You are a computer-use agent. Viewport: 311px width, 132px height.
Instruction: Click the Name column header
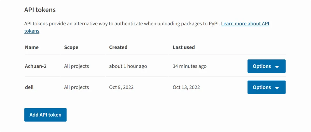click(x=32, y=47)
